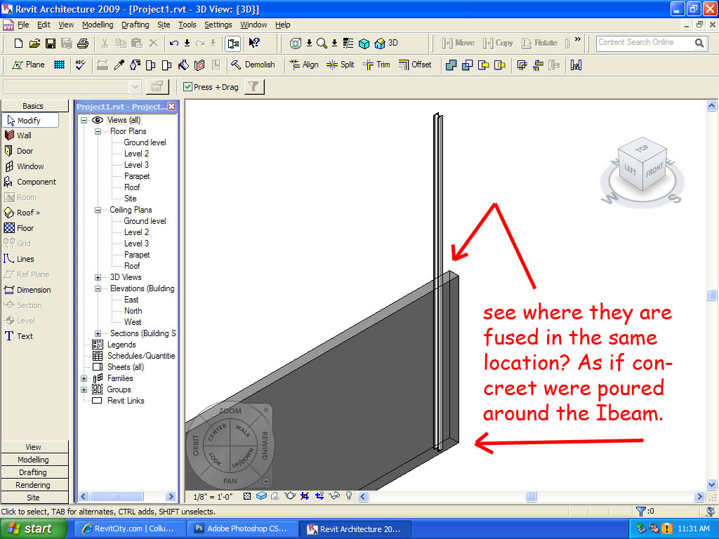The height and width of the screenshot is (539, 719).
Task: Switch to RevitCity.com browser taskbar window
Action: click(130, 529)
